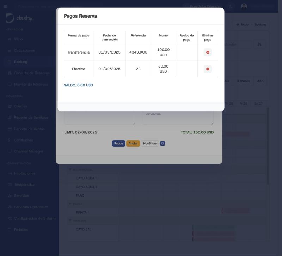The width and height of the screenshot is (282, 256).
Task: Click the Channel Manager icon
Action: click(10, 151)
